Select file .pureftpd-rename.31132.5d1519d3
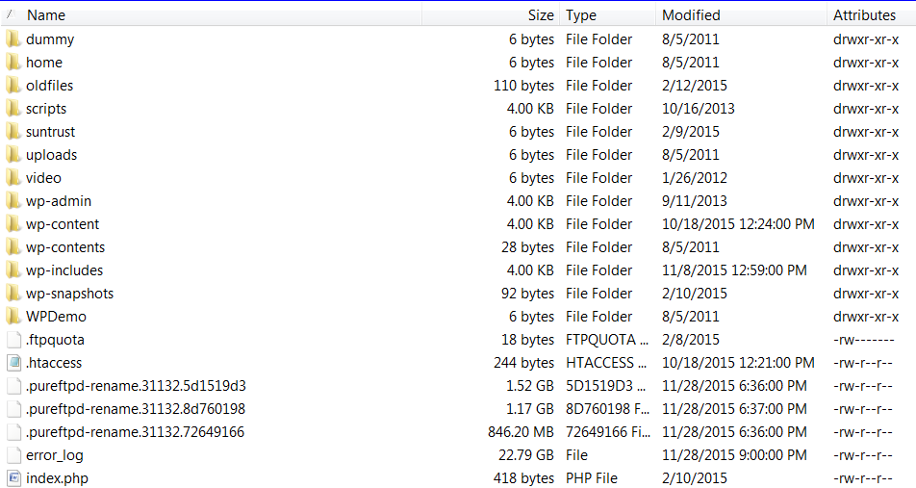 (x=136, y=386)
